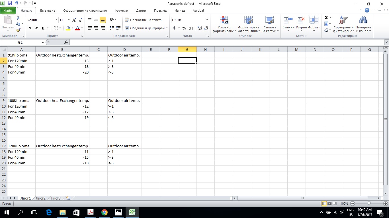Click Вмъкни insert cells button
This screenshot has width=389, height=218.
click(x=288, y=24)
